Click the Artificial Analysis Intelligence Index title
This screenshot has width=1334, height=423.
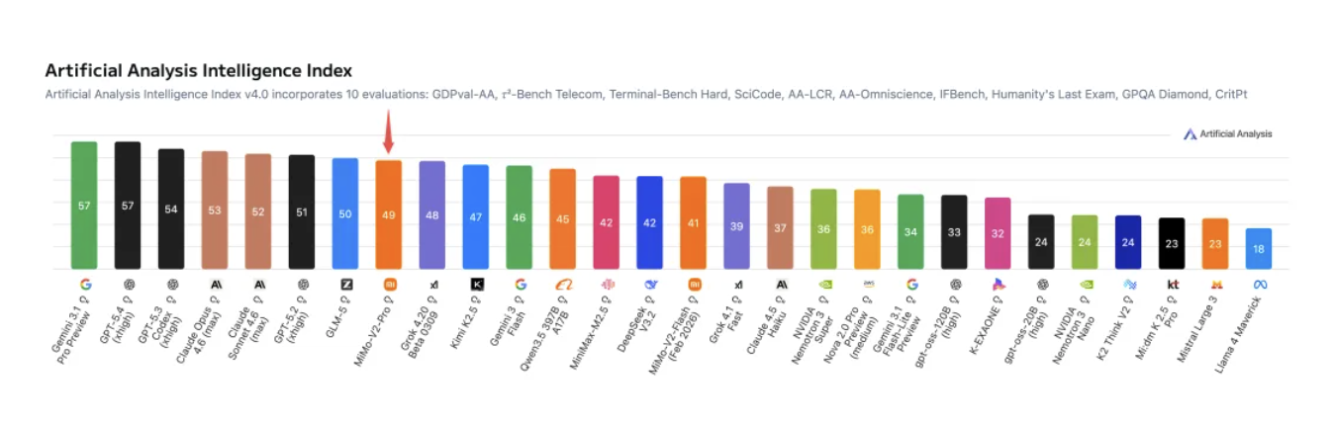tap(199, 71)
